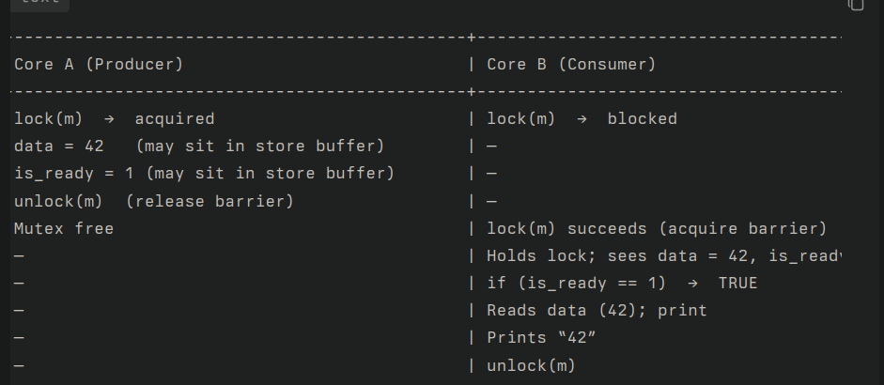Click the Core A dash beside Prints “42”
Viewport: 884px width, 385px height.
[19, 338]
